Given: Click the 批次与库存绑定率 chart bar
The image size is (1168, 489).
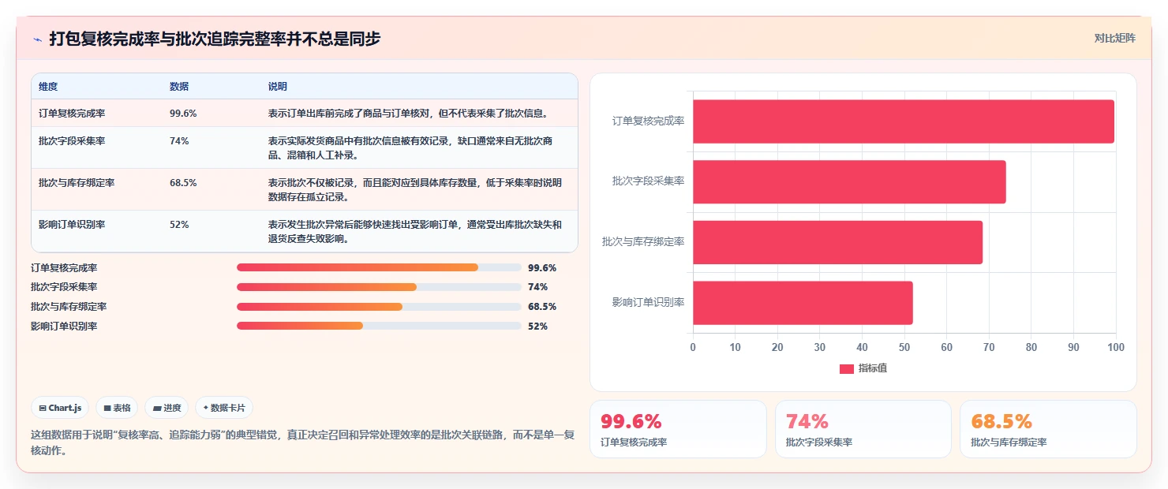Looking at the screenshot, I should click(837, 242).
